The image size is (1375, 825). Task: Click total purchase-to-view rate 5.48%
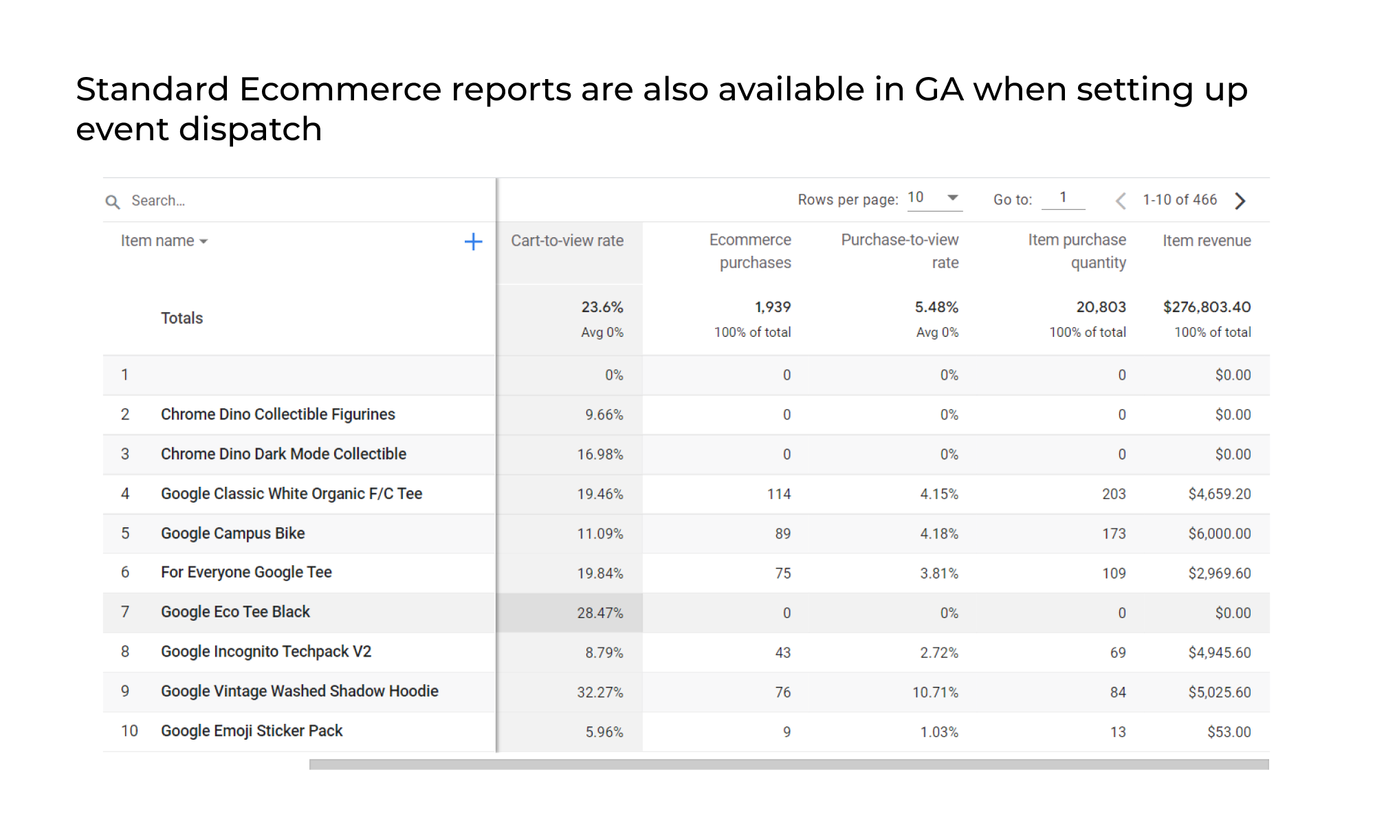click(936, 307)
